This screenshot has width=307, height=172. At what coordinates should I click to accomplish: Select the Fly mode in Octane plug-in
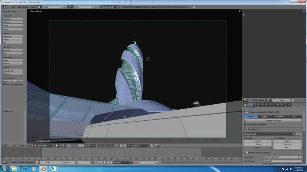tap(294, 117)
